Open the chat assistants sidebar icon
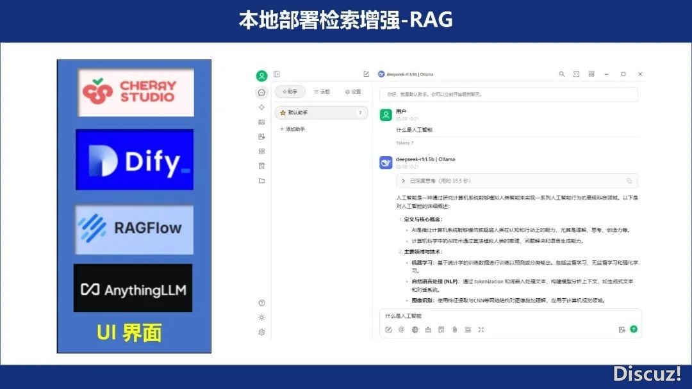 tap(261, 92)
